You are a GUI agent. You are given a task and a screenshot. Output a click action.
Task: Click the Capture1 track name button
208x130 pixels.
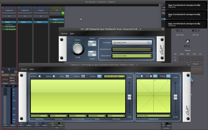tap(9, 10)
